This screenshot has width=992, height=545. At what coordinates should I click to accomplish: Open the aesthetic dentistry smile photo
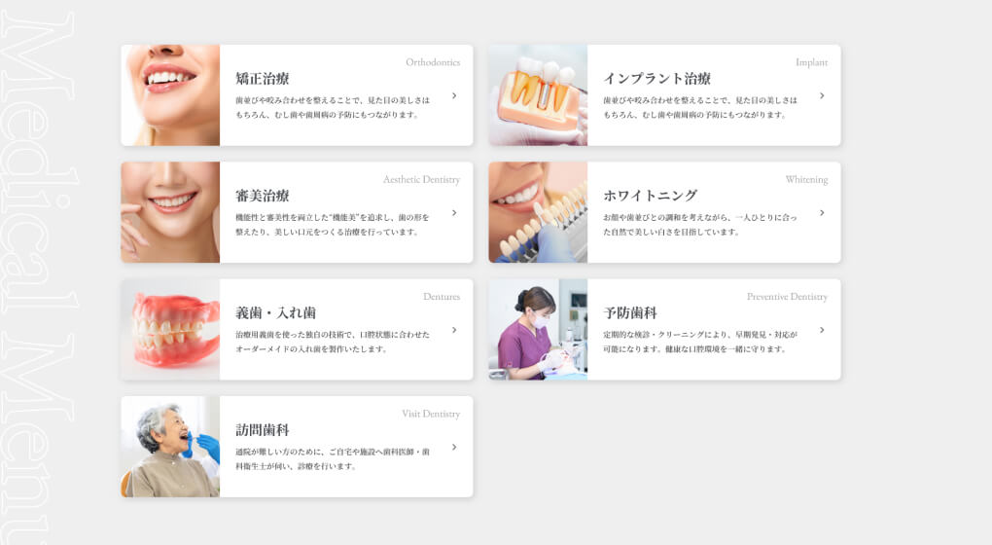click(x=170, y=212)
